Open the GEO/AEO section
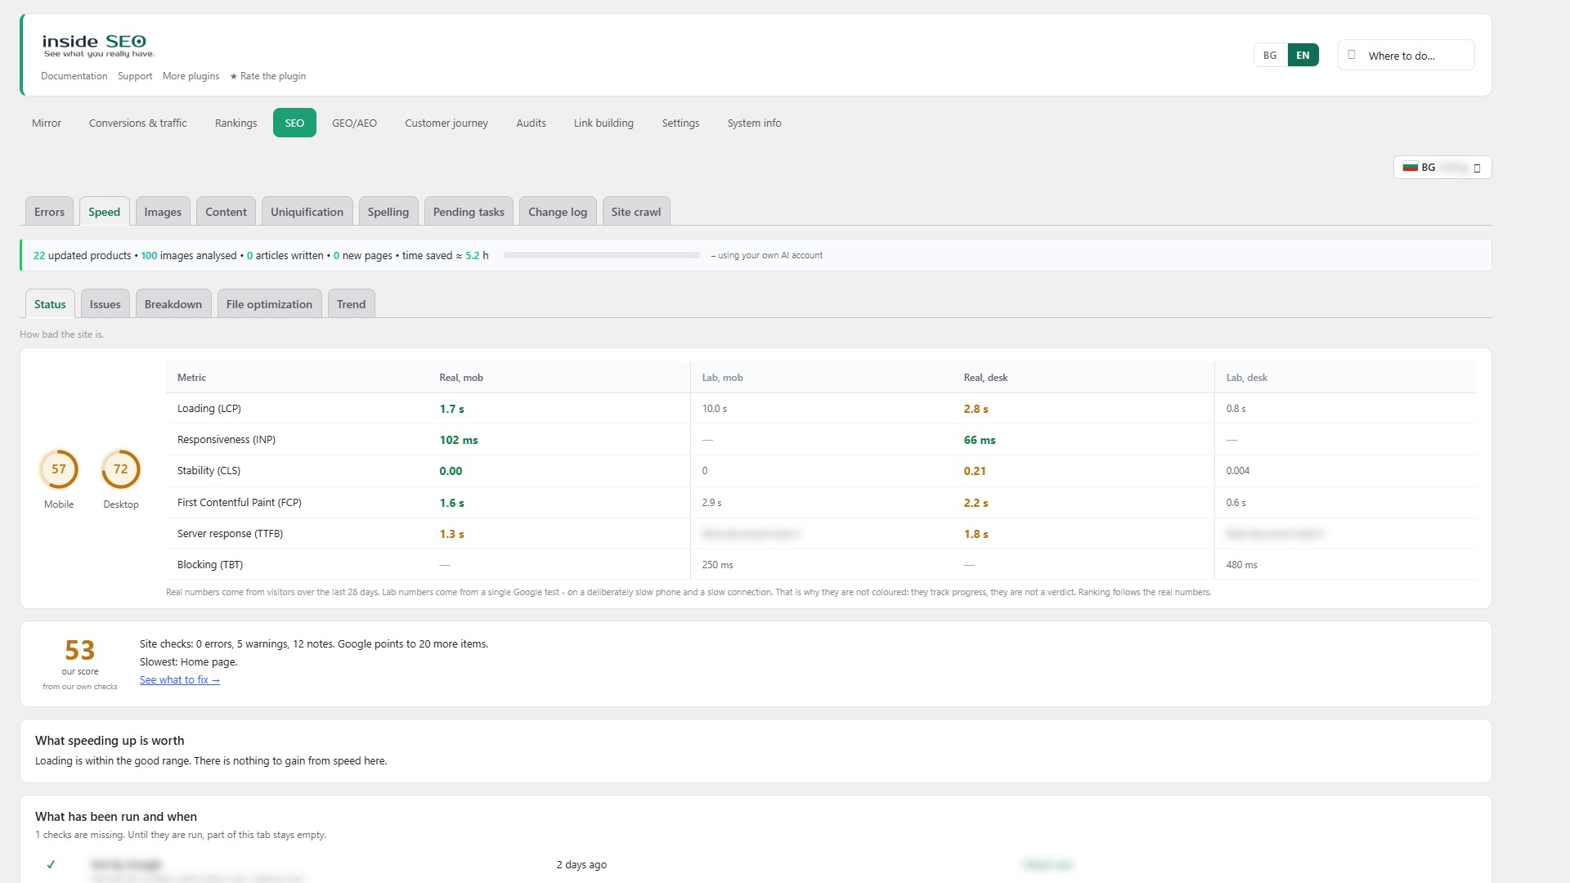This screenshot has width=1570, height=883. pyautogui.click(x=354, y=123)
